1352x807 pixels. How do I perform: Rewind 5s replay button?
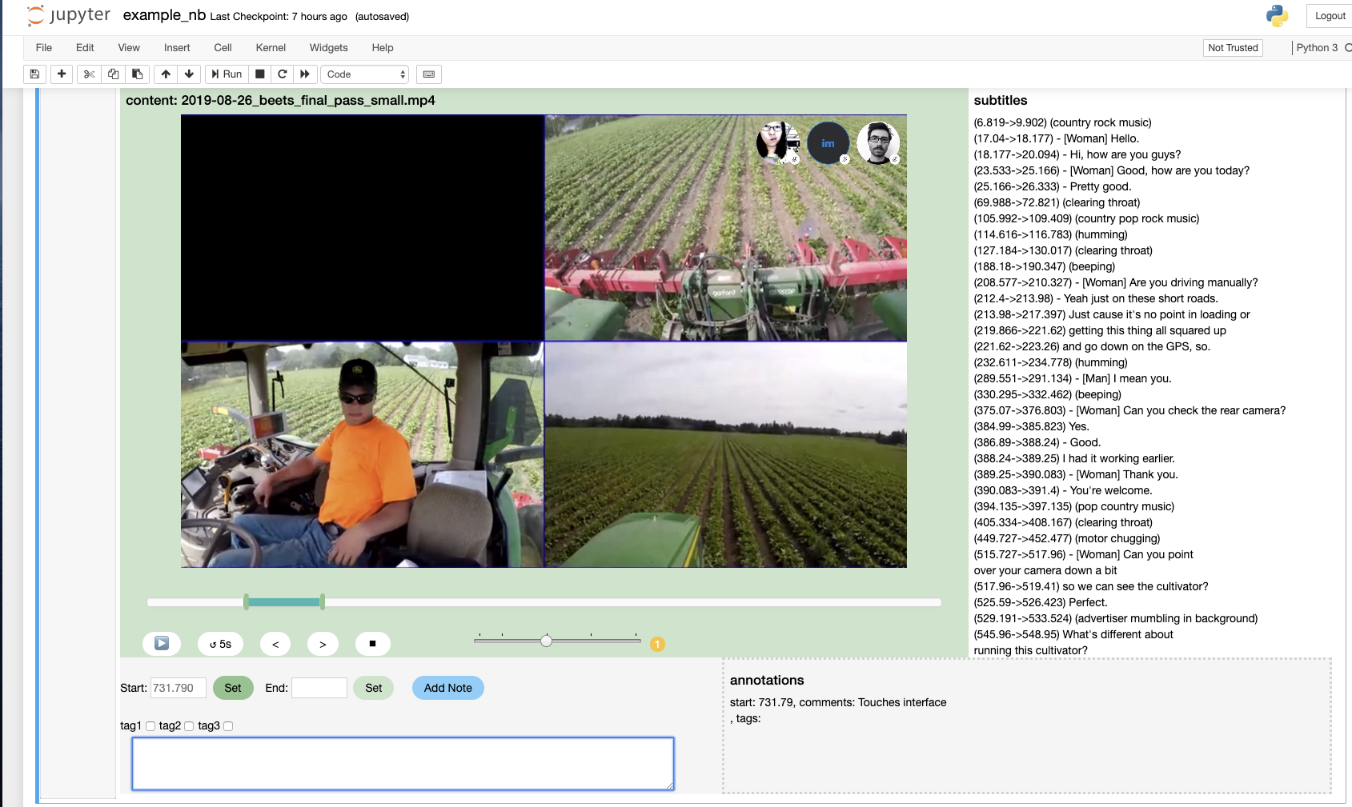(x=220, y=644)
